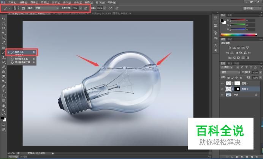Toggle Quick Mask mode icon
The width and height of the screenshot is (263, 159).
coord(3,124)
